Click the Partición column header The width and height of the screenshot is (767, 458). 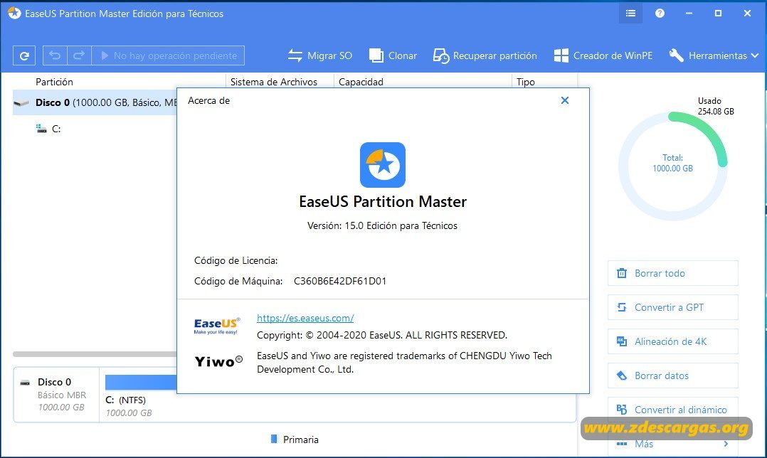click(54, 82)
